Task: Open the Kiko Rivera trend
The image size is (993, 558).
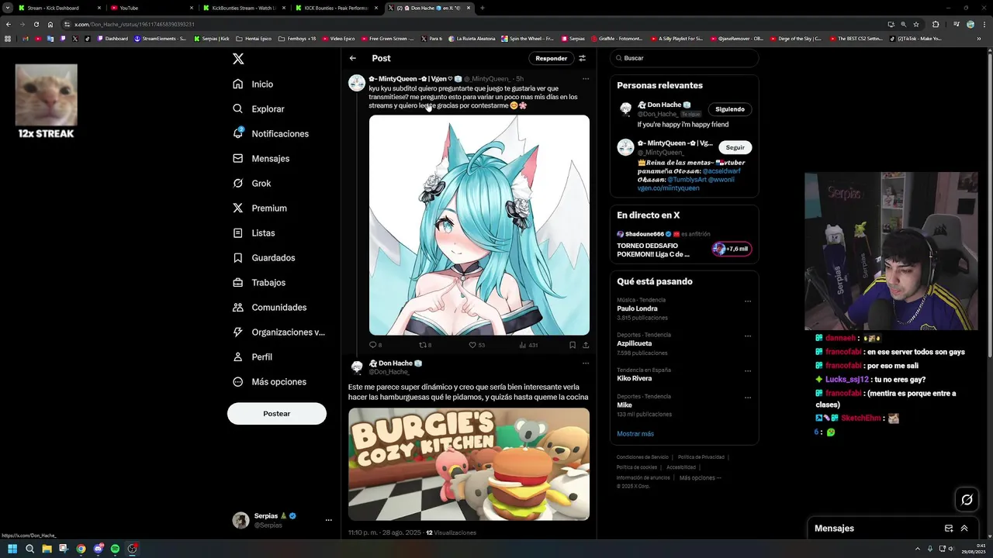Action: coord(634,378)
